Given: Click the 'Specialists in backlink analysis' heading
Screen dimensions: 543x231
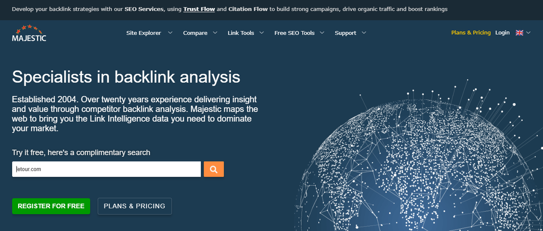Looking at the screenshot, I should click(126, 77).
